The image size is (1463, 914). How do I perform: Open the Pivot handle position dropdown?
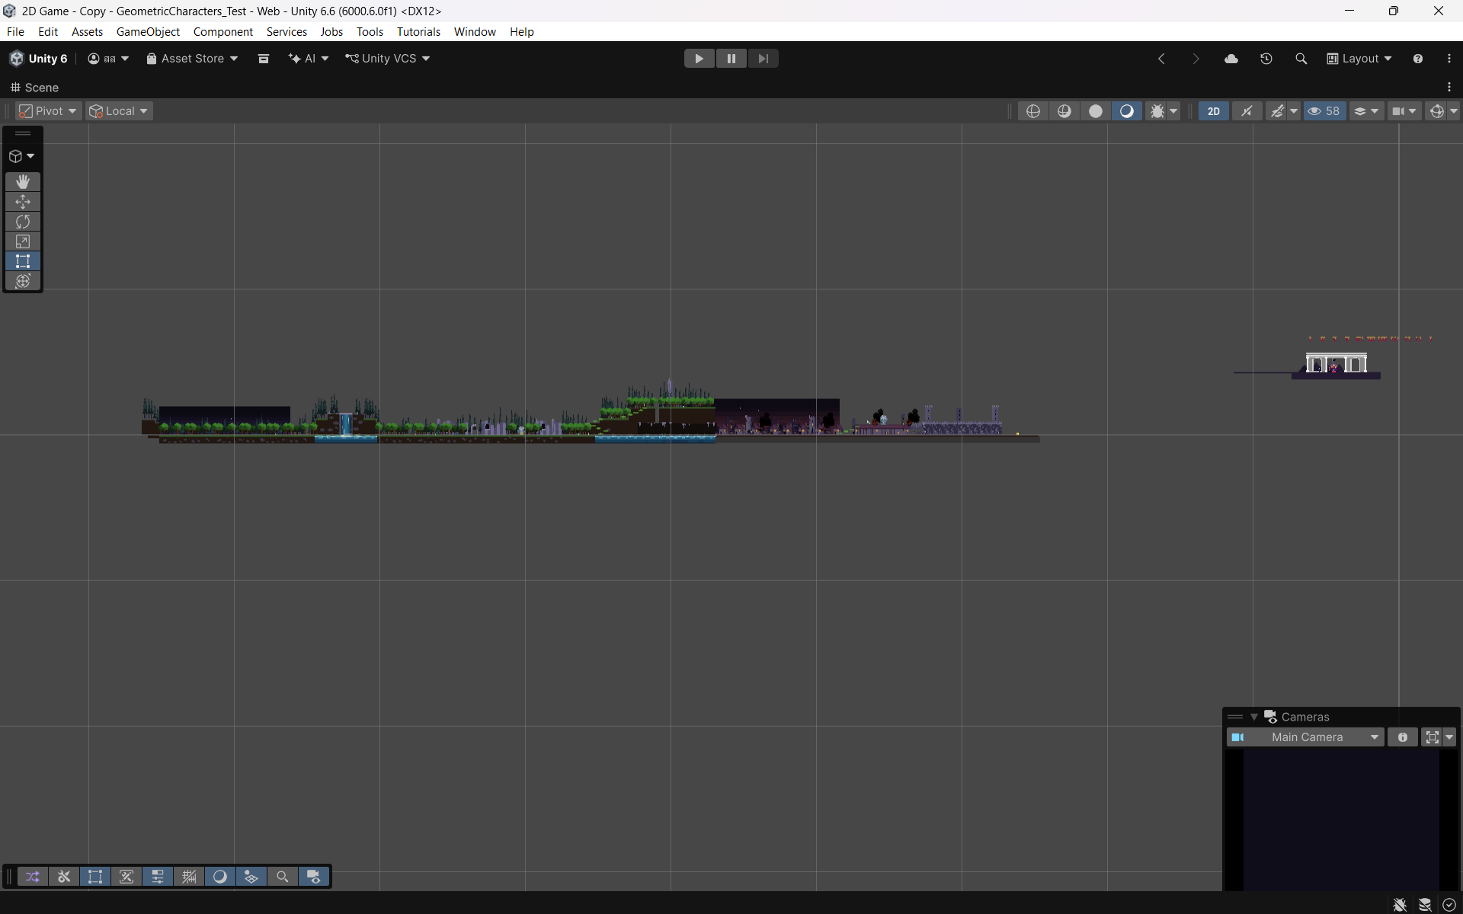47,111
